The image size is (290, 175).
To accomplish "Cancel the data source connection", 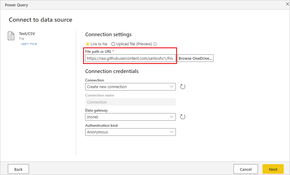I will (x=246, y=169).
